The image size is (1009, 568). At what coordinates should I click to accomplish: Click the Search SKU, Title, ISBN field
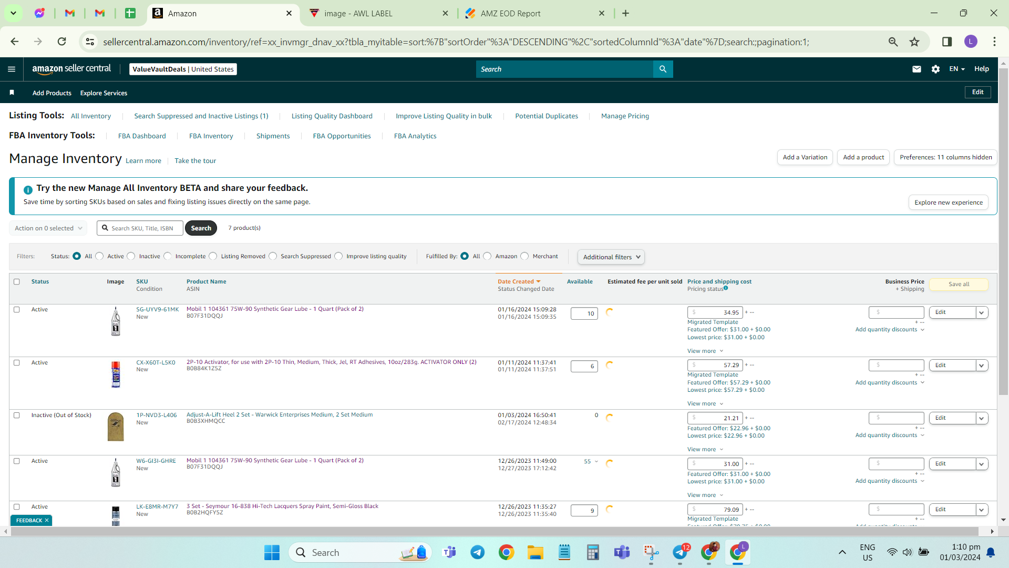pyautogui.click(x=140, y=228)
